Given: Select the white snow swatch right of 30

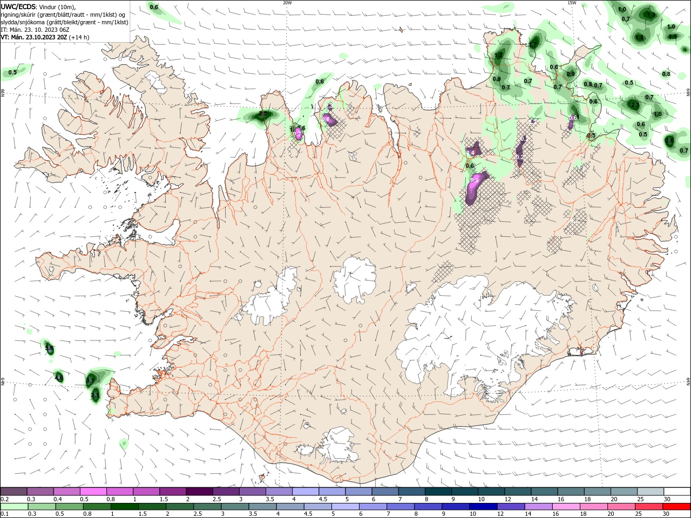Looking at the screenshot, I should [677, 492].
